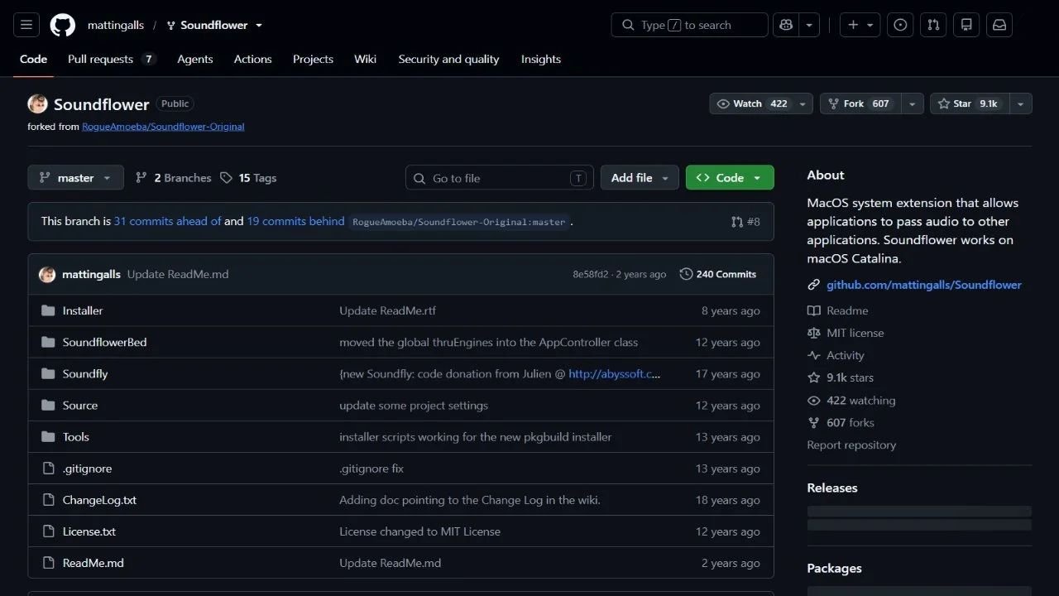Open the Projects tab
Screen dimensions: 1059x596
click(x=313, y=59)
